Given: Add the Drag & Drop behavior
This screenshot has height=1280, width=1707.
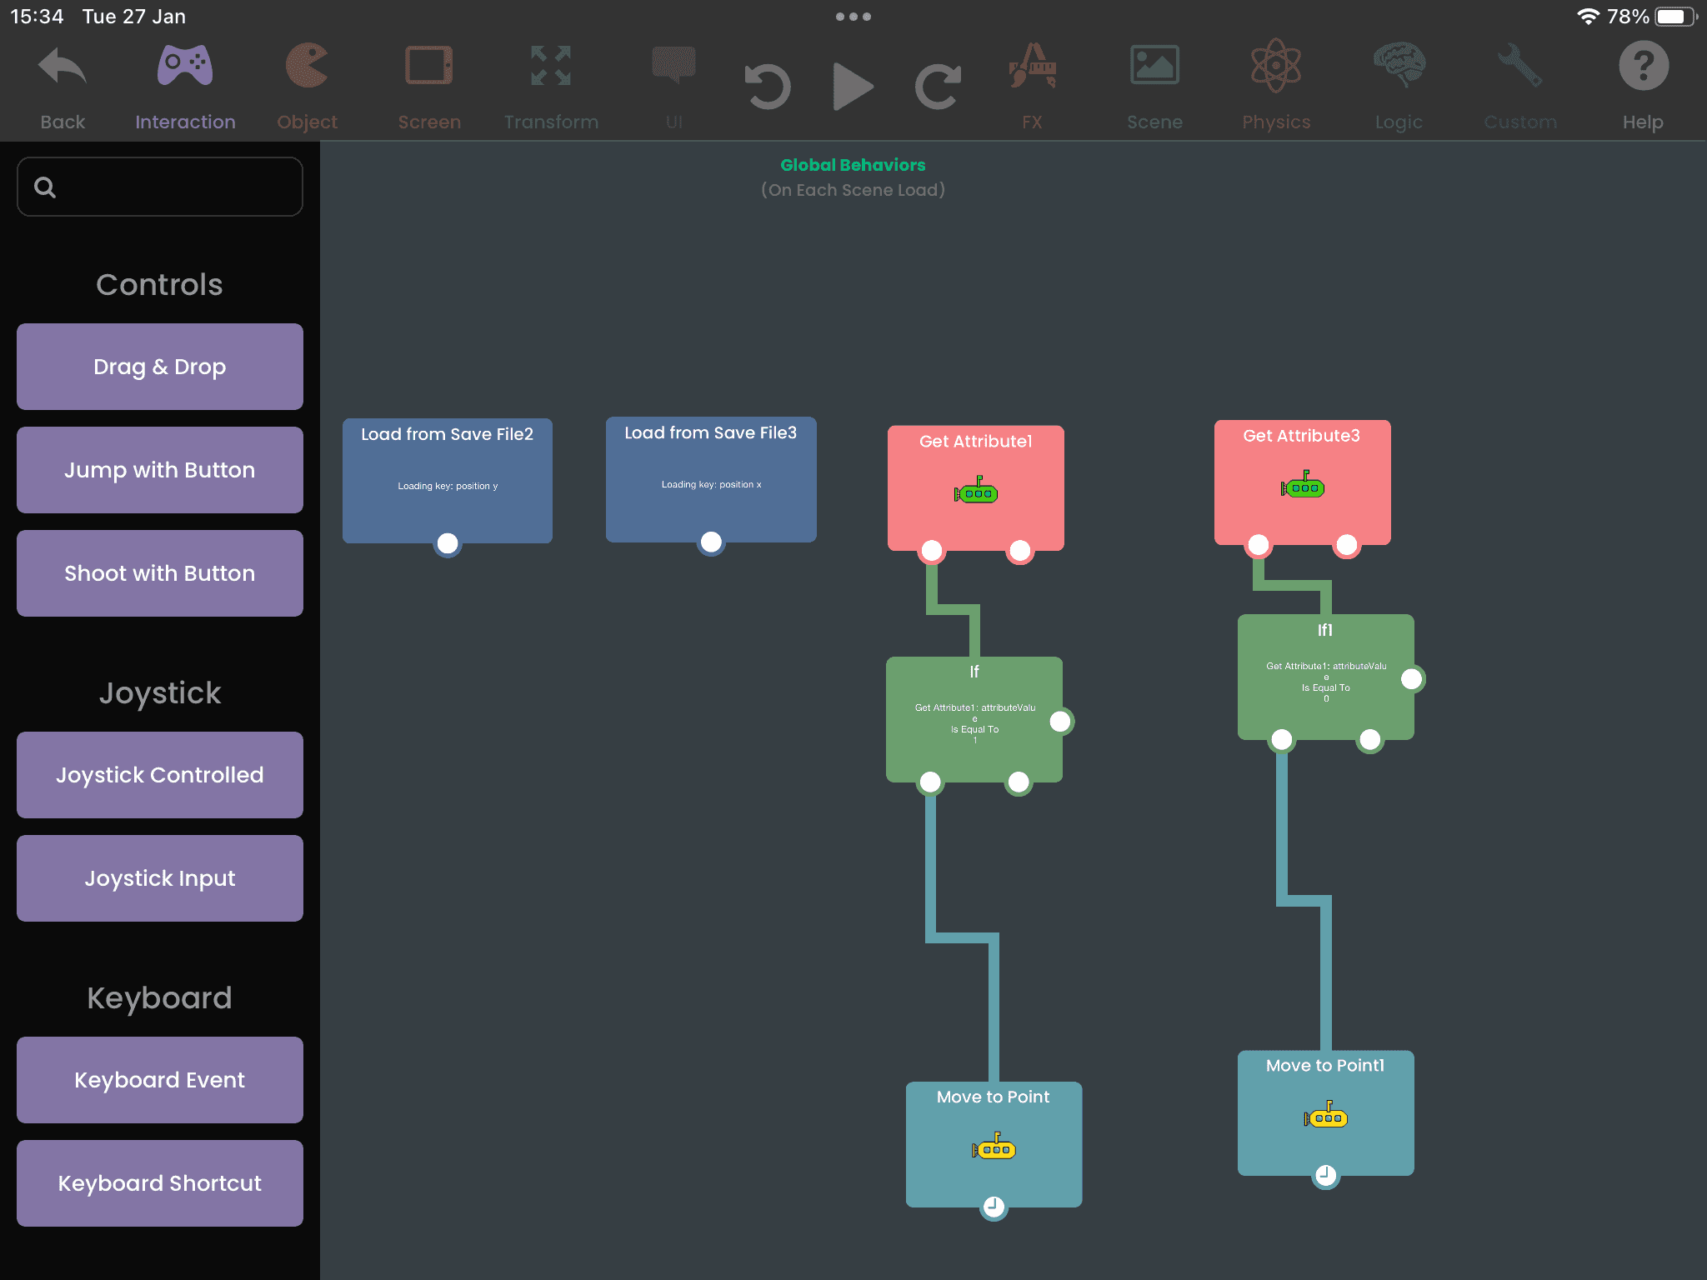Looking at the screenshot, I should coord(160,367).
